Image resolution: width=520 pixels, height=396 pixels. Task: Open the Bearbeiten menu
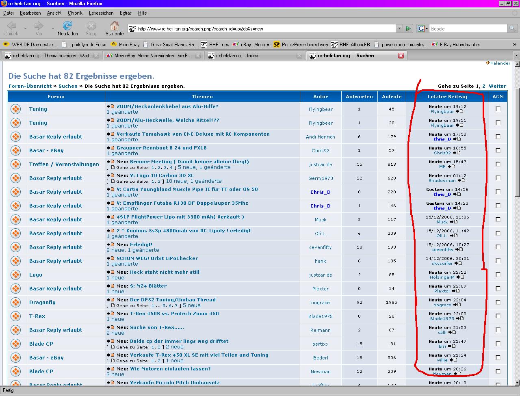[x=30, y=13]
